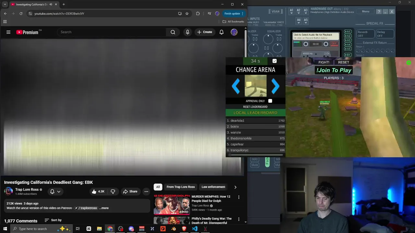Open Chrome tab search dropdown
This screenshot has width=415, height=233.
click(x=5, y=5)
